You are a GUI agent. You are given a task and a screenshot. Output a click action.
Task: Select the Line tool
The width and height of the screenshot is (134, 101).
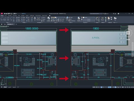point(2,19)
